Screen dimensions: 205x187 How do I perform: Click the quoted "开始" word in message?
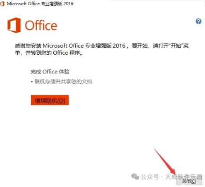coord(176,46)
